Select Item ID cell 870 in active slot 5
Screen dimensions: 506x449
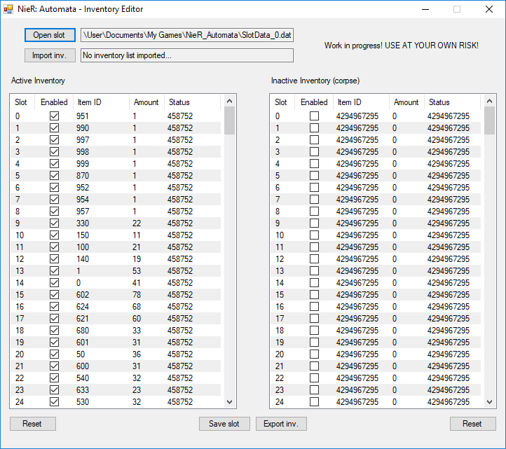[x=83, y=176]
